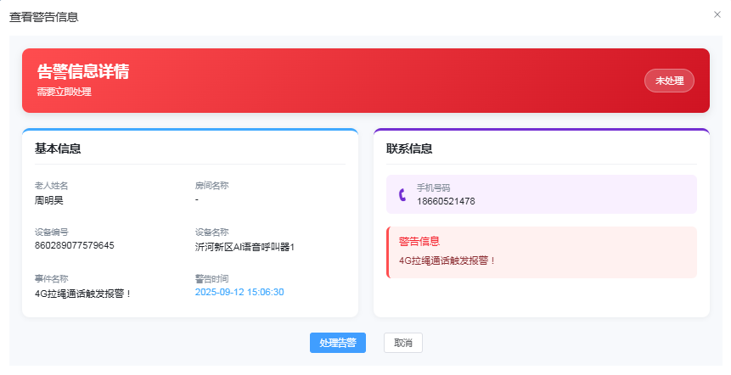Click the 未处理 status badge
Screen dimensions: 731x375
click(x=669, y=81)
